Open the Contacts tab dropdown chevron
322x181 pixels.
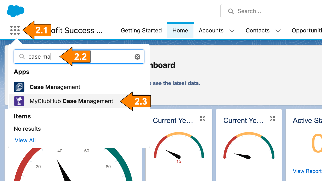tap(278, 31)
